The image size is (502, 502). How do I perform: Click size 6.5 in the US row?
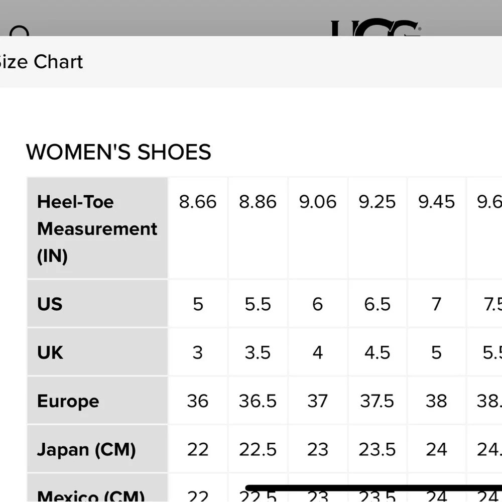click(377, 304)
